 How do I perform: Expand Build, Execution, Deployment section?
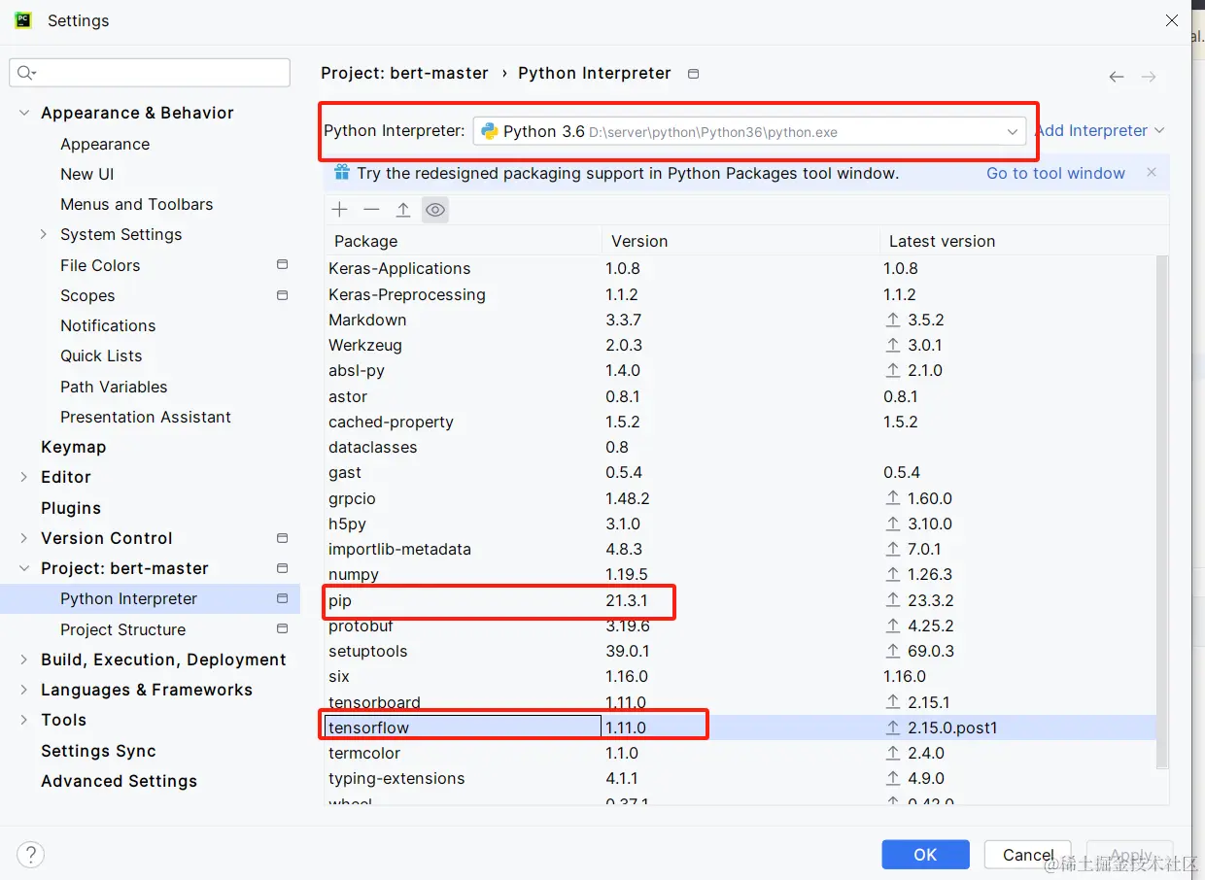click(24, 660)
